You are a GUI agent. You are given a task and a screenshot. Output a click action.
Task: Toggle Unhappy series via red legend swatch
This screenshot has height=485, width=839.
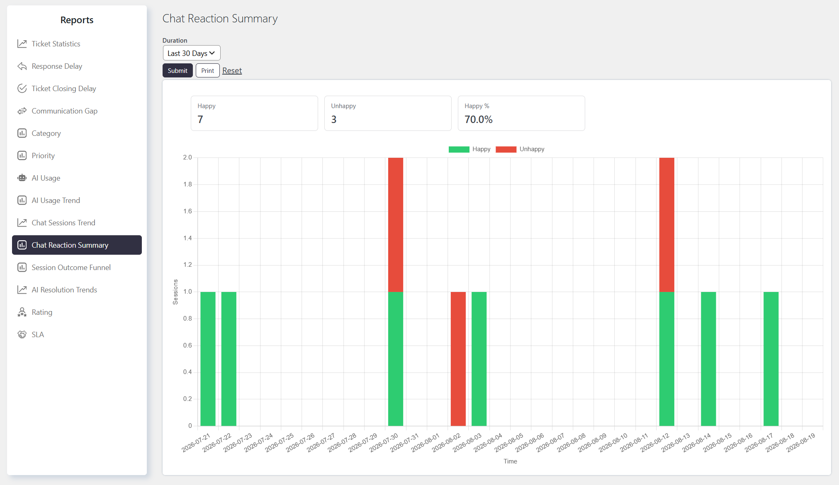(x=506, y=149)
